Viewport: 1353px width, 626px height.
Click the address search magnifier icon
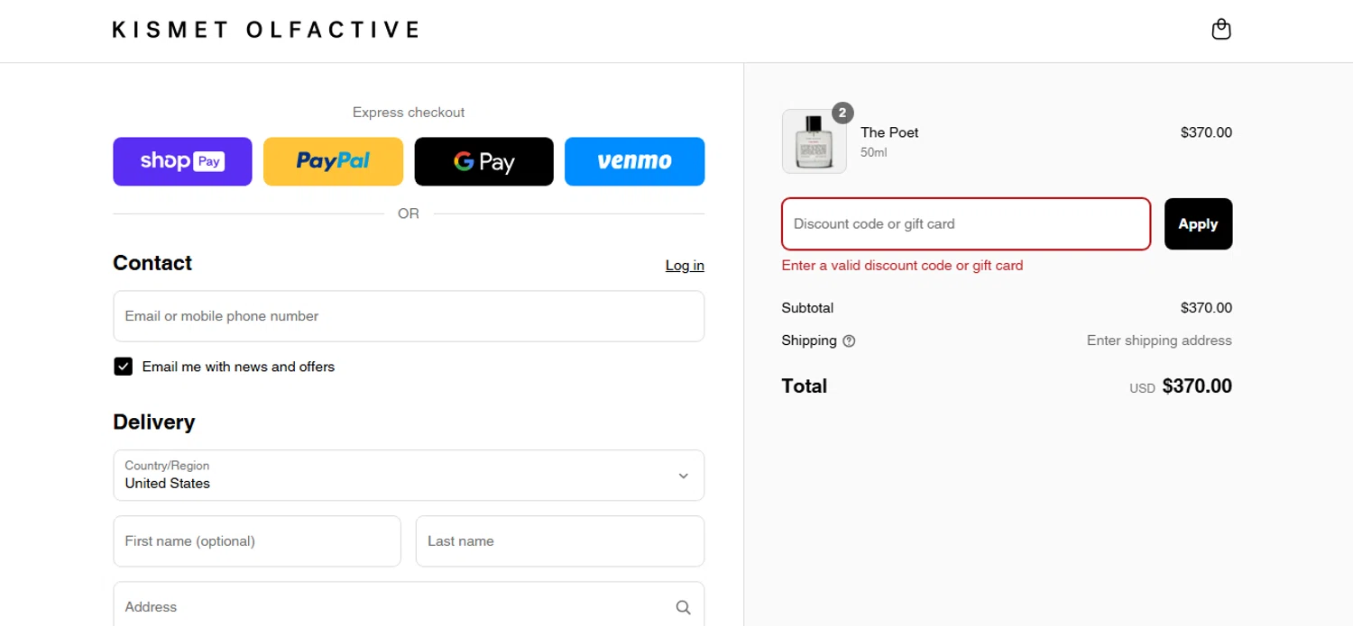coord(683,607)
